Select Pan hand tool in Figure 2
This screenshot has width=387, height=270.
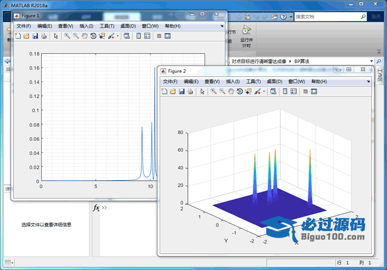(231, 91)
